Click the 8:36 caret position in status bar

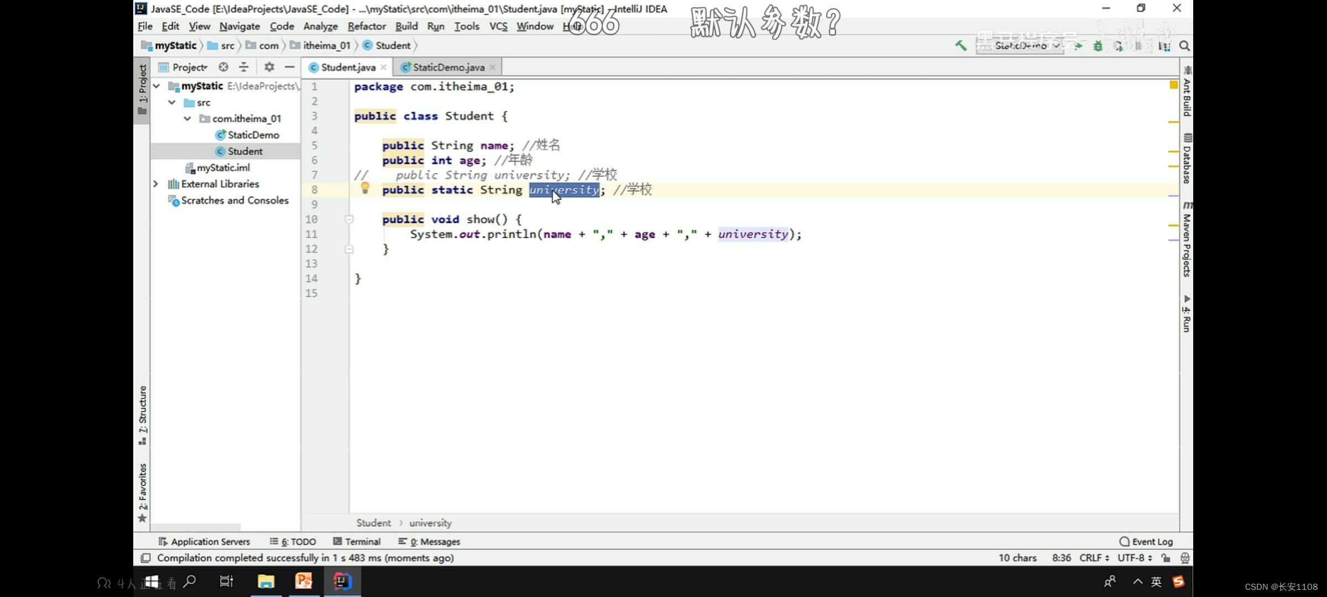coord(1061,558)
